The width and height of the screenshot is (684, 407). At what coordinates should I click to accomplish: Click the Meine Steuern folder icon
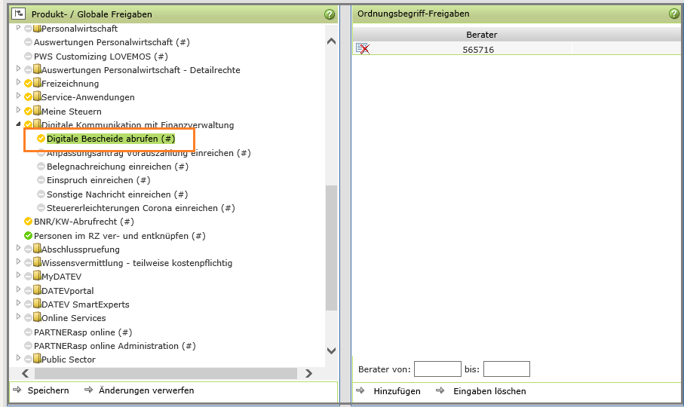(37, 111)
